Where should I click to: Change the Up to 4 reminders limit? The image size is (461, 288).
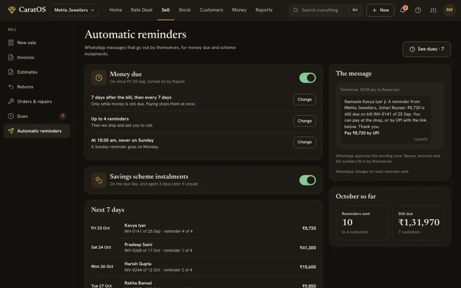click(305, 121)
